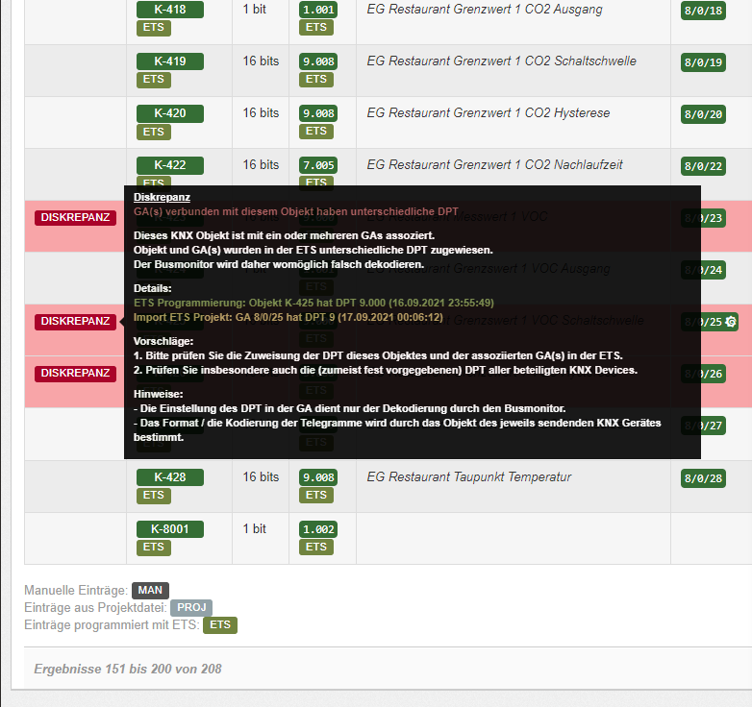Click the ETS badge below K-420
This screenshot has height=707, width=752.
154,132
